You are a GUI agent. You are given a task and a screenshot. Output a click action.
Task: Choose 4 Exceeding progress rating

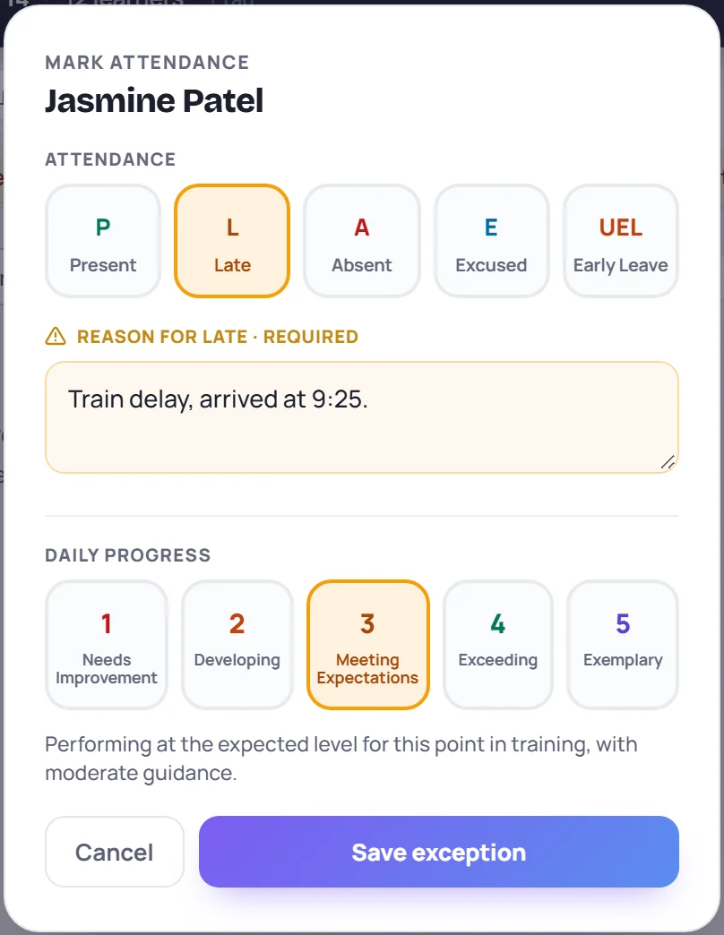[x=498, y=645]
